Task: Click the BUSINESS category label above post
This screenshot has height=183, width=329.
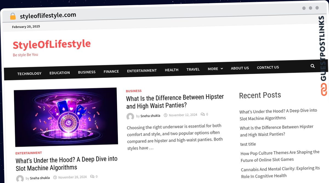Action: coord(134,91)
